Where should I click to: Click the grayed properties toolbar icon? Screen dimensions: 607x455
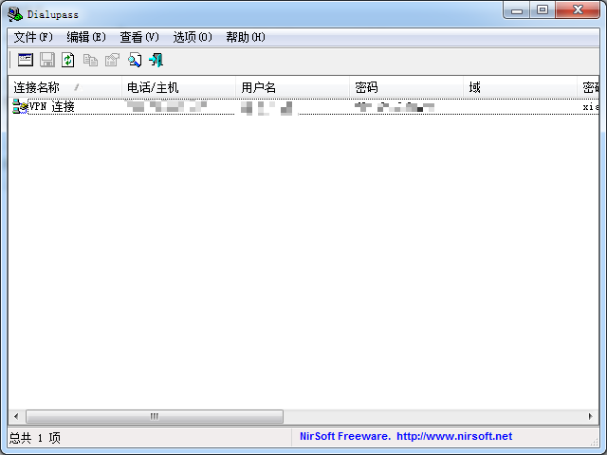[x=112, y=60]
